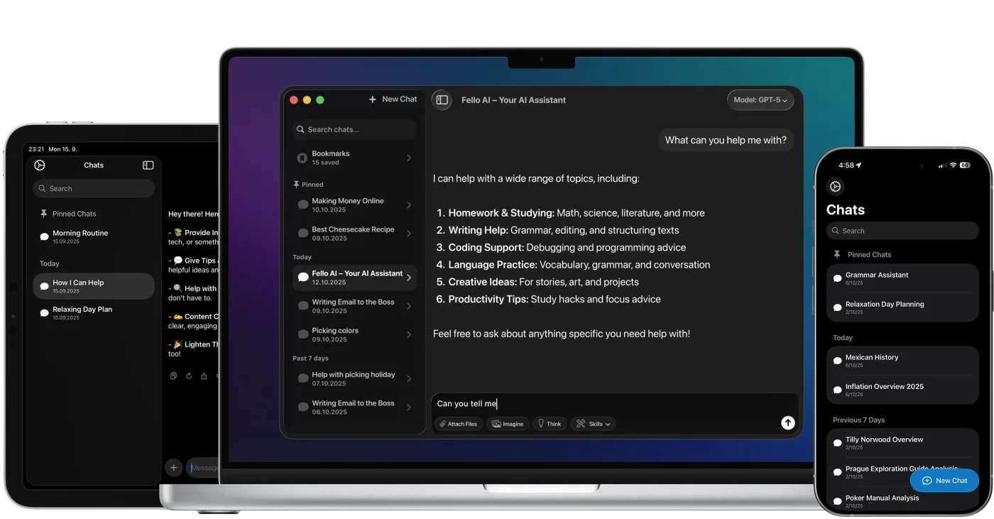Open Relaxing Day Plan chat on iPad

pos(94,312)
